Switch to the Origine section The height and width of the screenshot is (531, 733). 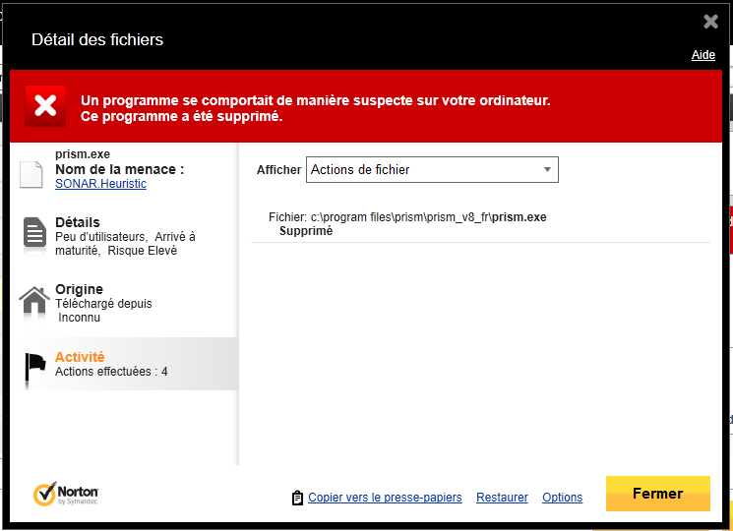[x=123, y=303]
